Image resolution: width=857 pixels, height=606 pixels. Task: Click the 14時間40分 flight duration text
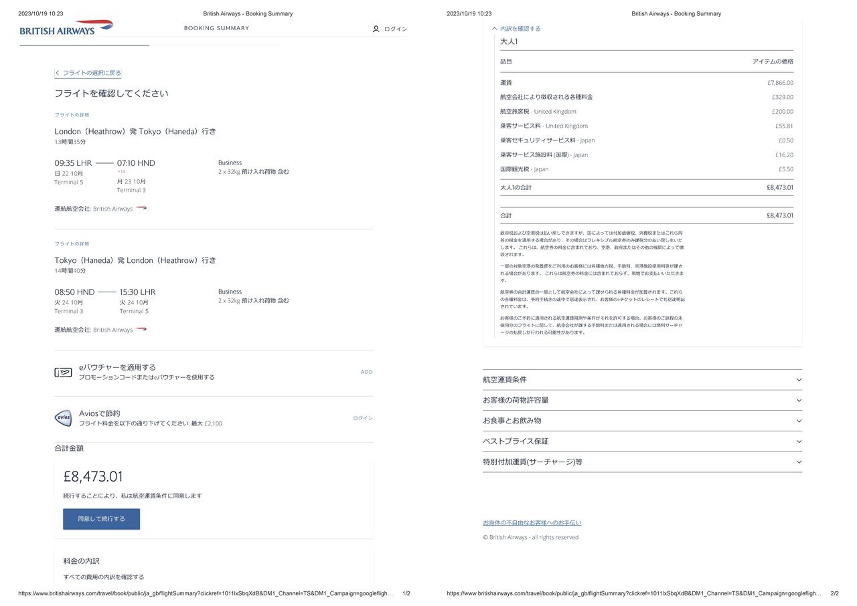[x=70, y=271]
